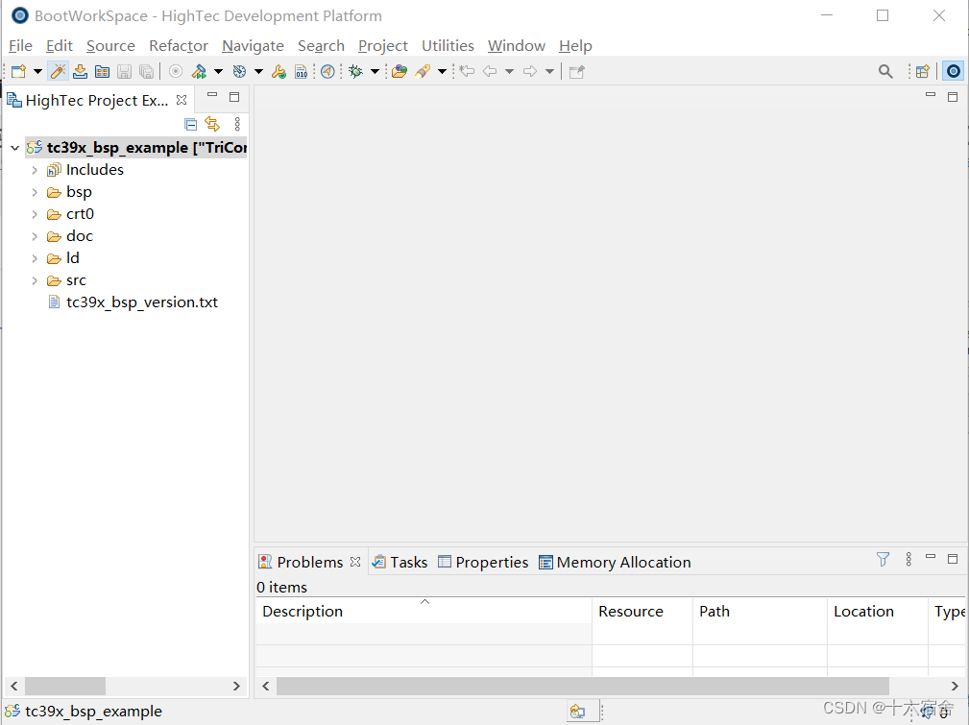Switch to the Memory Allocation tab
The height and width of the screenshot is (725, 969).
[x=615, y=562]
